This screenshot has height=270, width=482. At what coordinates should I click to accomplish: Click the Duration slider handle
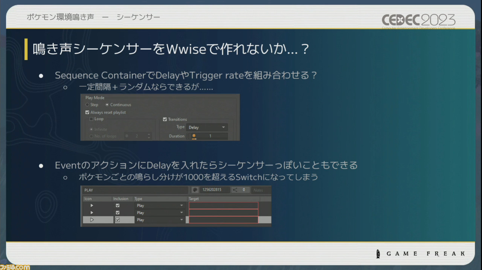pyautogui.click(x=194, y=136)
